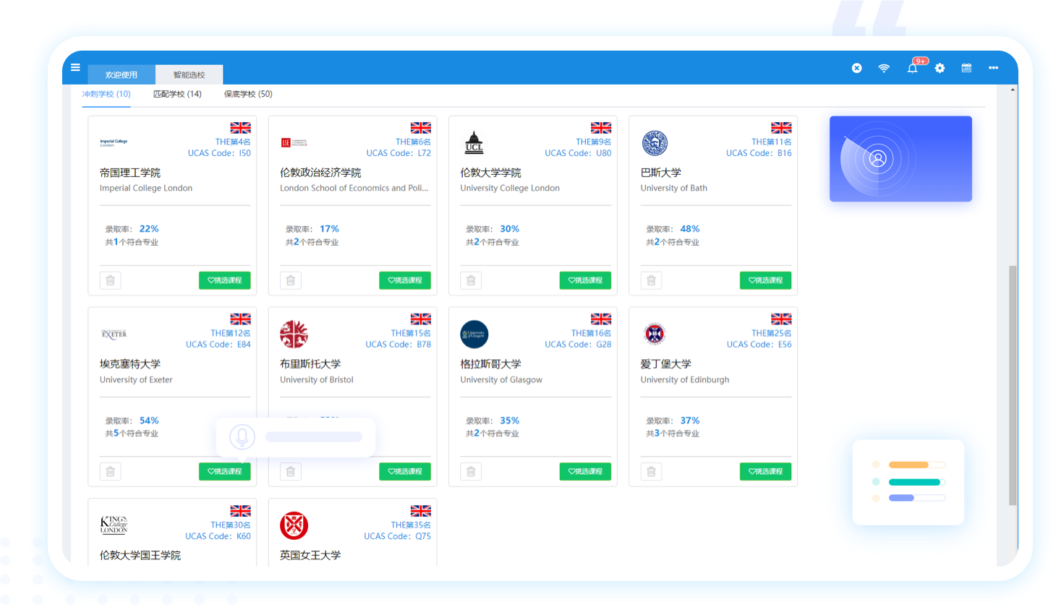Click 挑选课程 button for Imperial College London
Image resolution: width=1056 pixels, height=607 pixels.
[225, 280]
